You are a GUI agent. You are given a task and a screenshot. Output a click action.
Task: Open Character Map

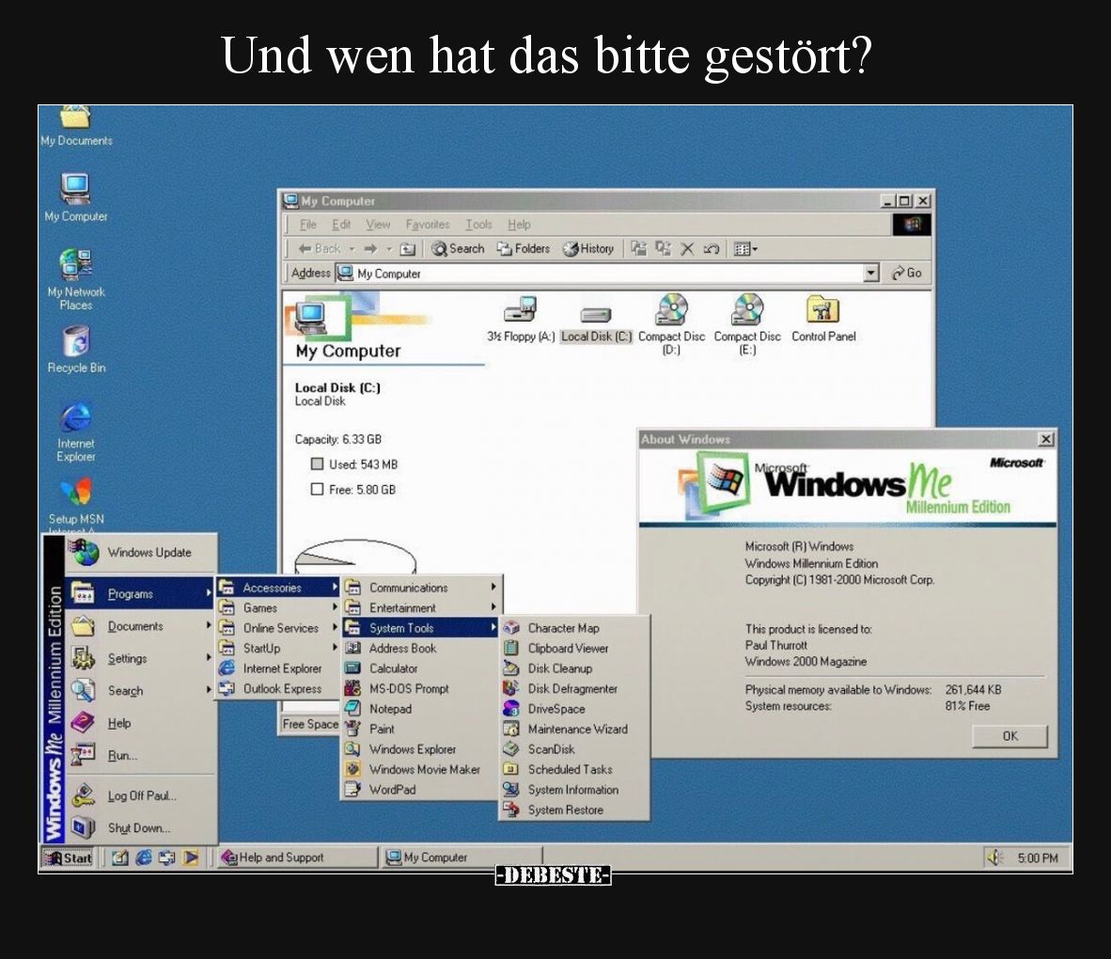point(574,628)
